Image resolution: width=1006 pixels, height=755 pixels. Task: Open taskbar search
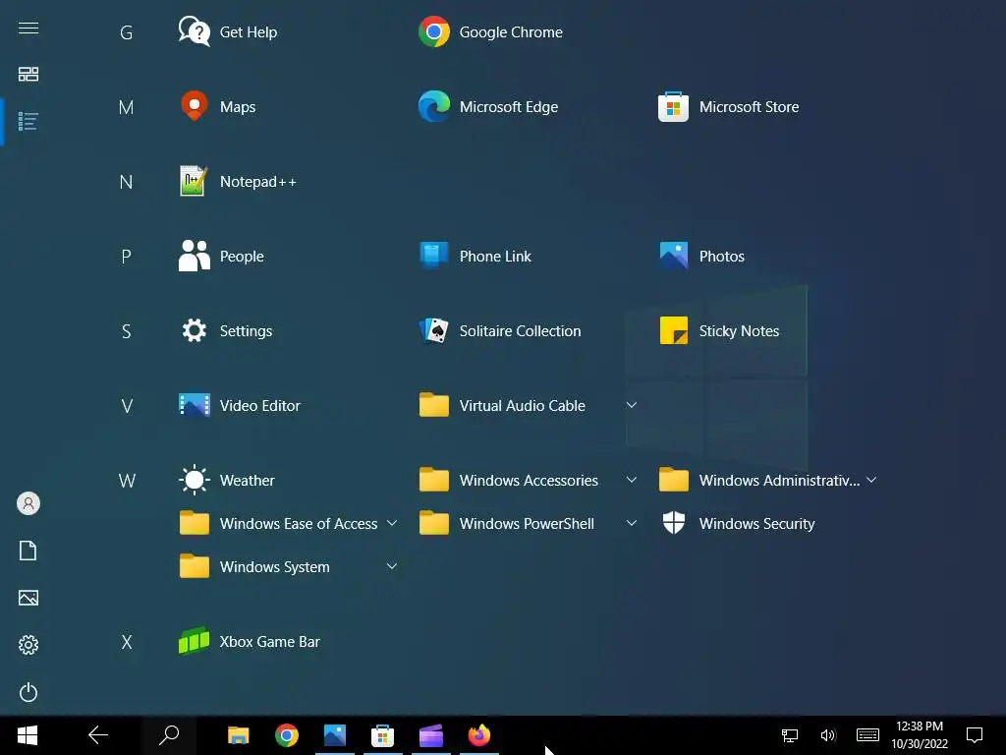pos(169,735)
